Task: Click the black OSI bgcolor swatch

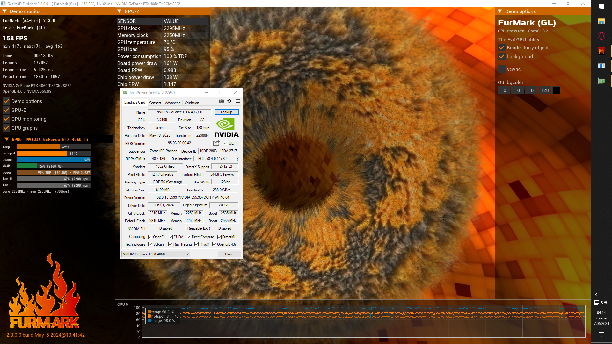Action: tap(556, 90)
